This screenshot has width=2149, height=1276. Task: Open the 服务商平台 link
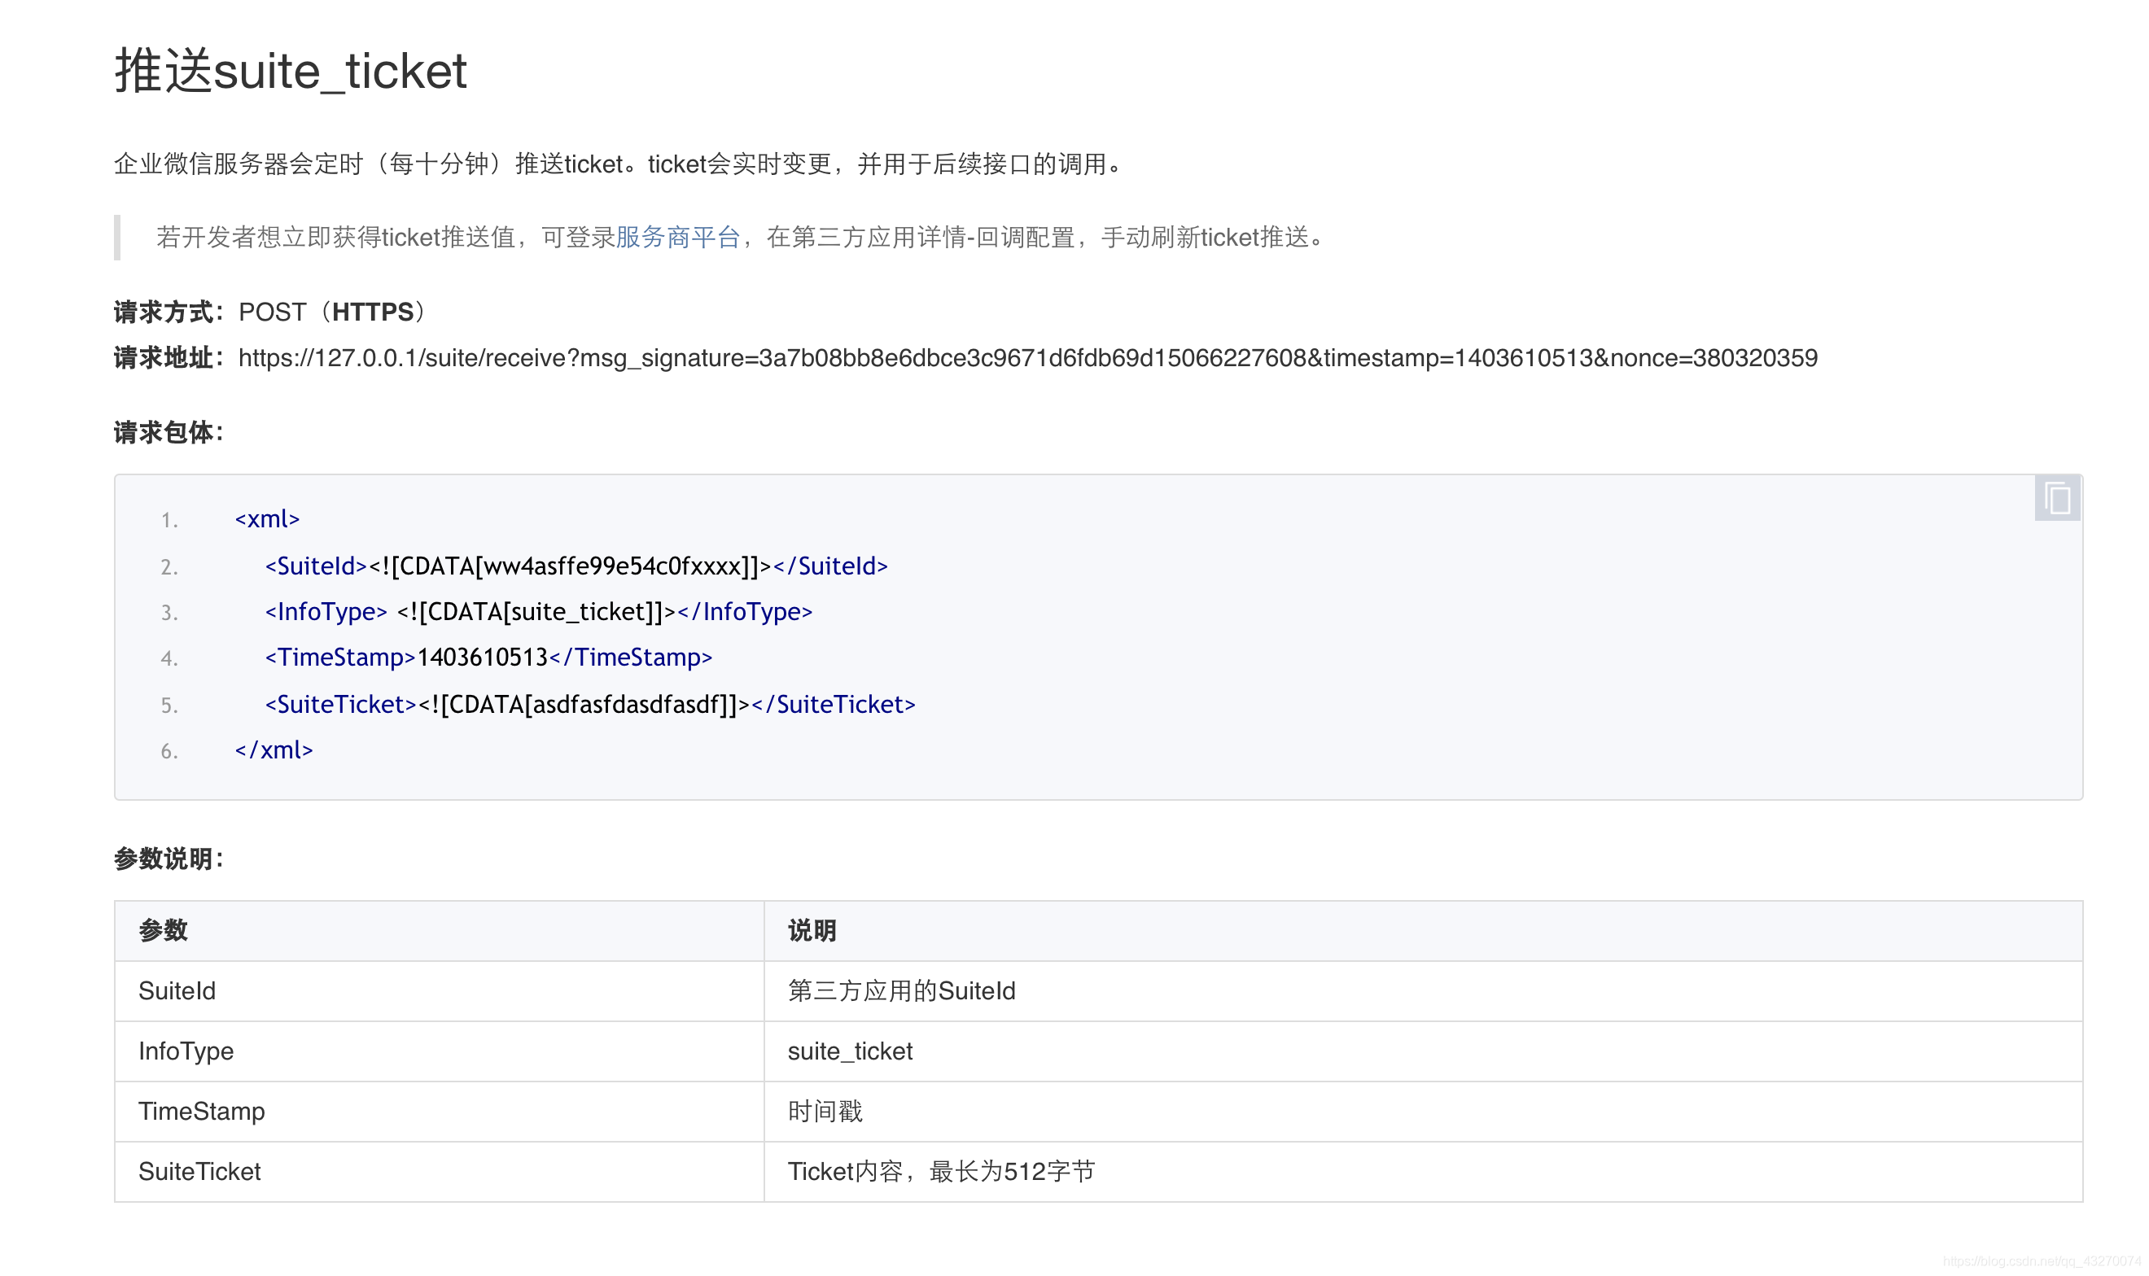click(x=677, y=238)
